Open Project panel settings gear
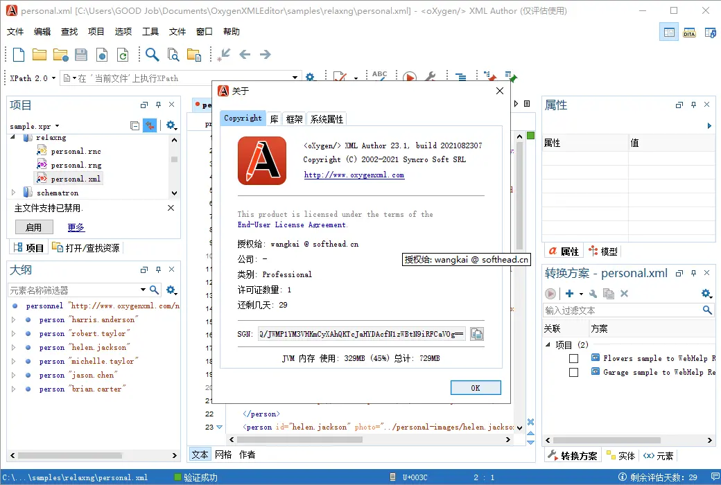This screenshot has width=721, height=485. point(171,125)
